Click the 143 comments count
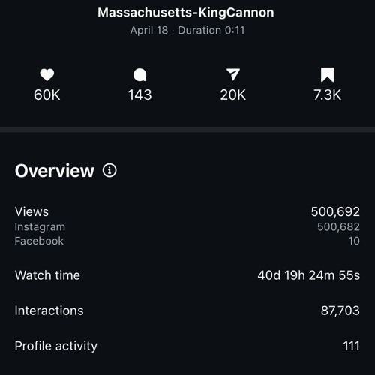 click(140, 94)
